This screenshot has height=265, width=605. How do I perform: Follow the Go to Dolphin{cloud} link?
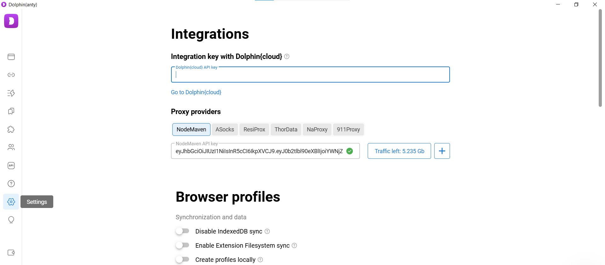(x=196, y=92)
